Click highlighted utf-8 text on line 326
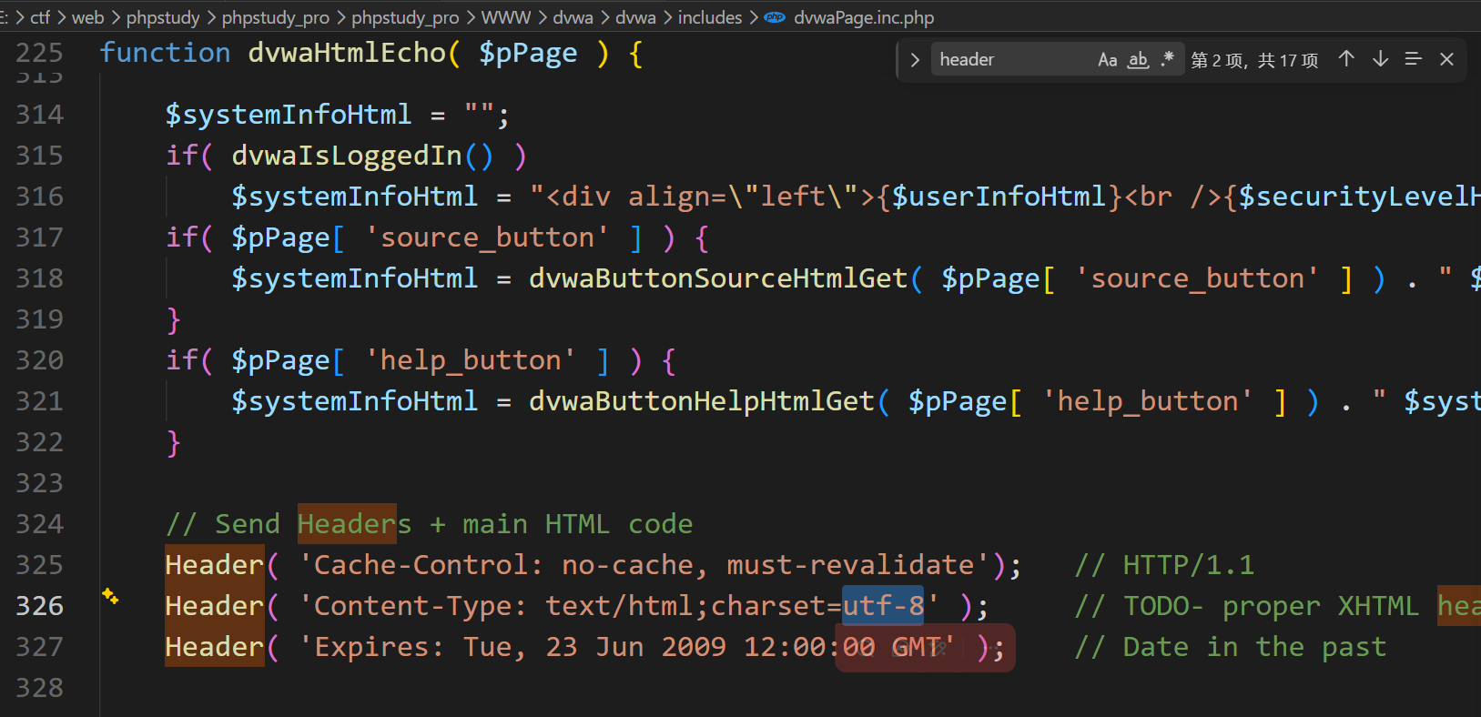1481x717 pixels. (883, 606)
